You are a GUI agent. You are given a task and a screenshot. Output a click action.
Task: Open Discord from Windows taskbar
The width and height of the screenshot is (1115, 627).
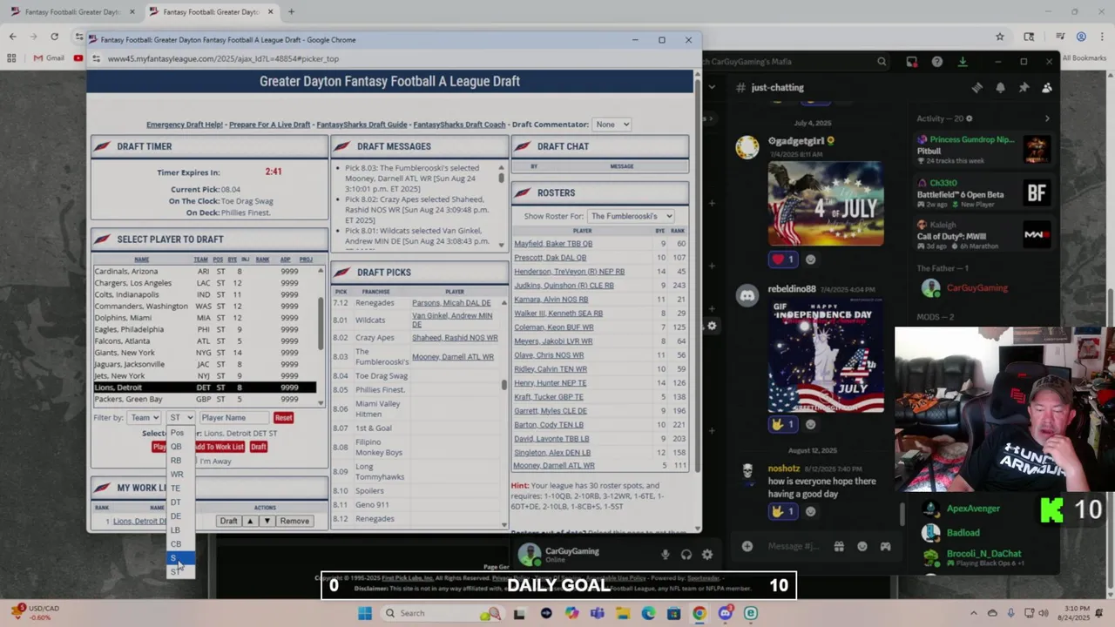click(x=725, y=613)
